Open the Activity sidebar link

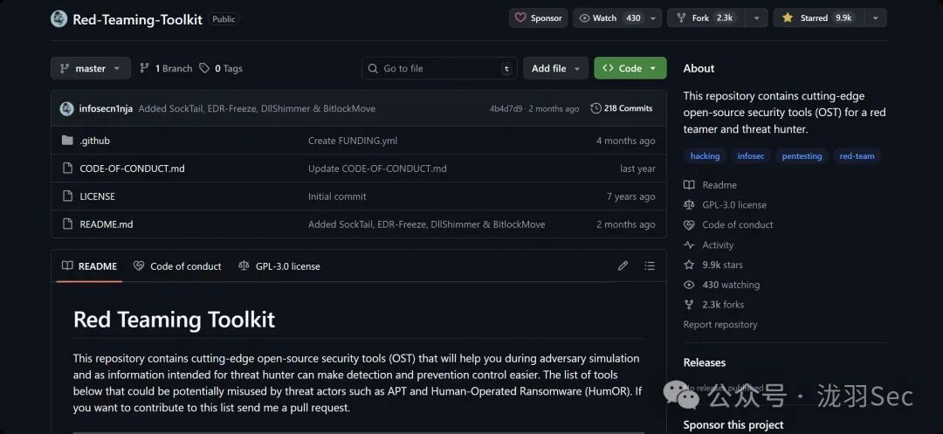(718, 245)
